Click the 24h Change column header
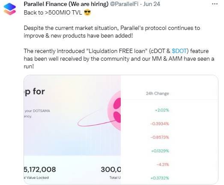224x185 pixels. [158, 94]
